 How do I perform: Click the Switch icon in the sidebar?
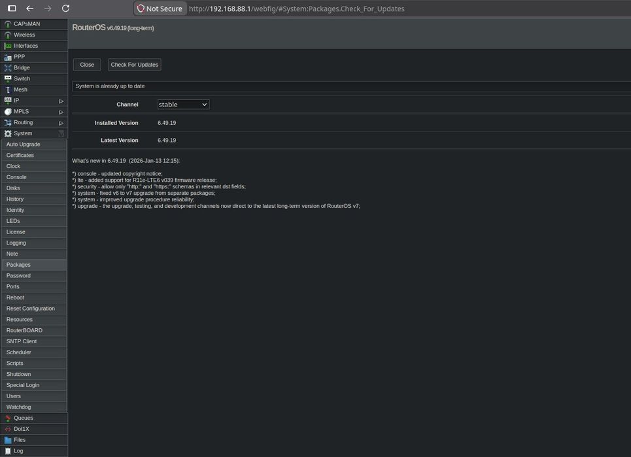[8, 79]
